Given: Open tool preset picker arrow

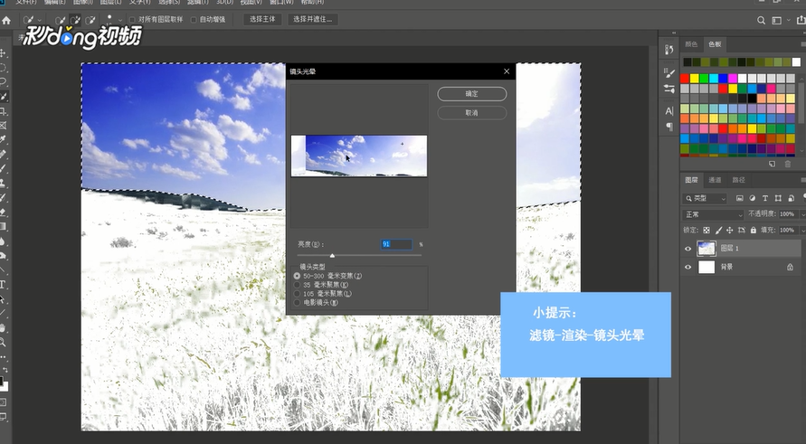Looking at the screenshot, I should point(40,20).
